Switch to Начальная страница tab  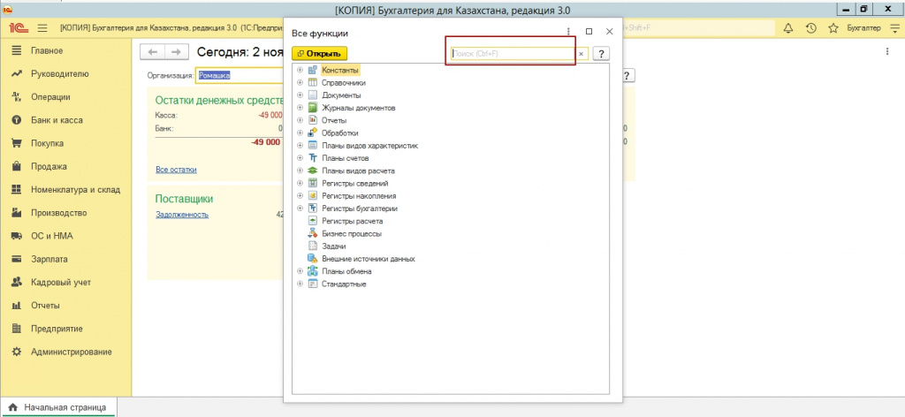(57, 407)
